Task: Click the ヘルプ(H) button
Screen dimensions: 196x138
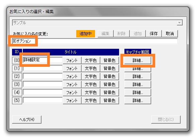Action: click(x=27, y=120)
